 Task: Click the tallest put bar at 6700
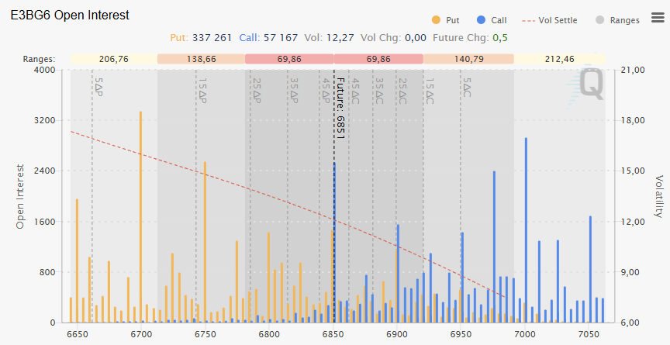pyautogui.click(x=140, y=217)
